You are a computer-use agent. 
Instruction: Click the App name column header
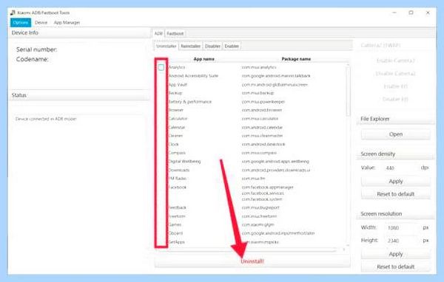pos(204,59)
